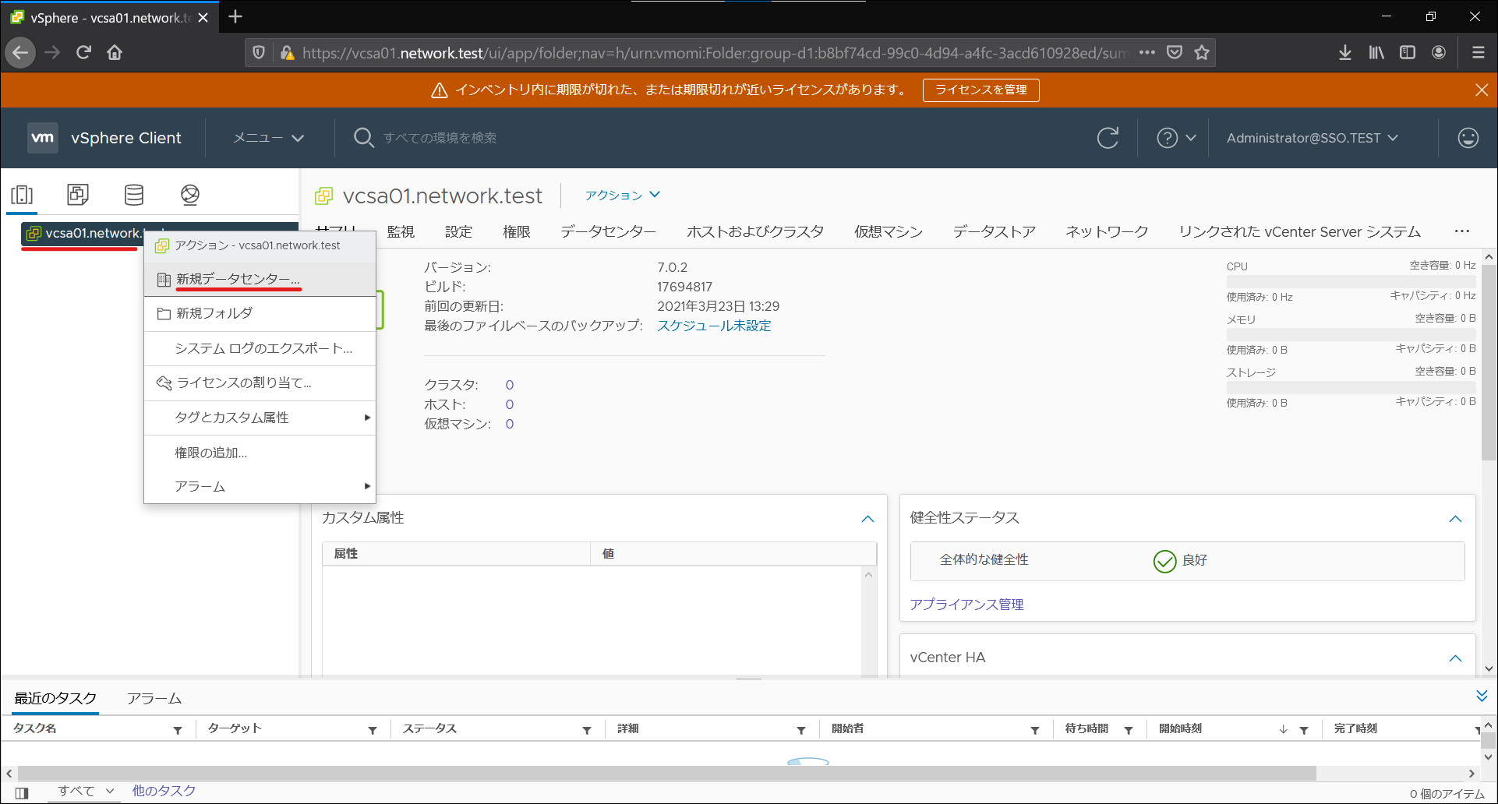1498x804 pixels.
Task: Open 他のタスク link
Action: point(164,791)
